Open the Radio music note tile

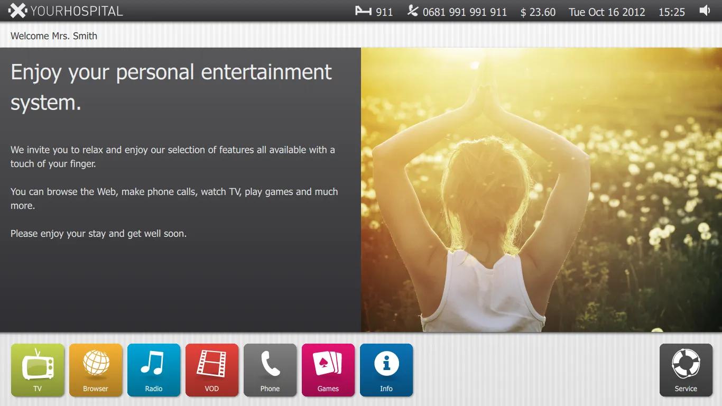tap(154, 370)
